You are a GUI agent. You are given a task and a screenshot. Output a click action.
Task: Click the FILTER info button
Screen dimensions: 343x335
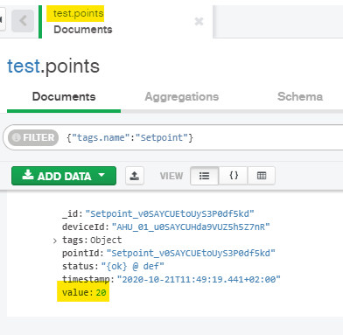click(x=33, y=137)
